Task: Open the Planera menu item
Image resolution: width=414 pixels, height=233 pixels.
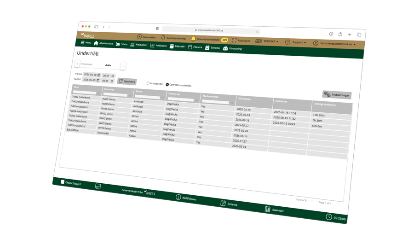Action: pyautogui.click(x=195, y=47)
